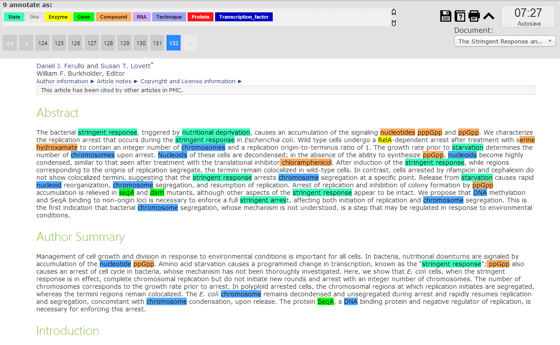
Task: Click highlighted gene 'SeqA' in Author Summary
Action: (x=325, y=302)
